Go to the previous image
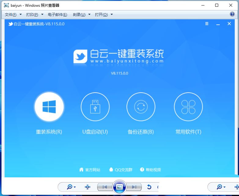 tap(105, 187)
